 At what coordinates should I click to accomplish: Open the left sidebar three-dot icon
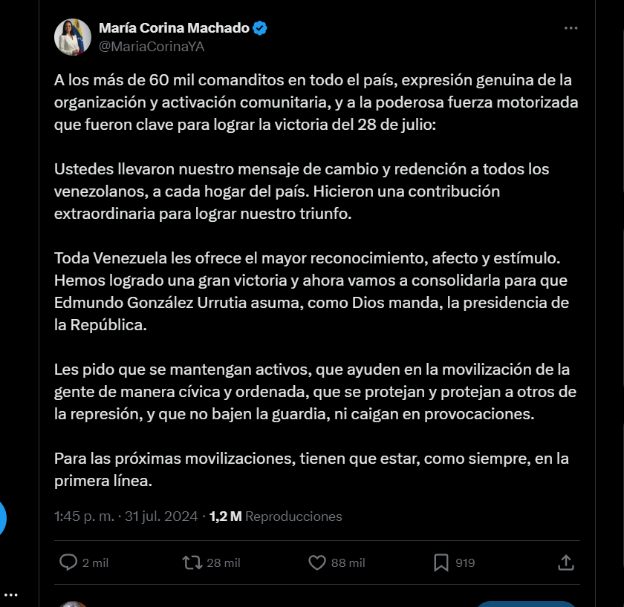tap(10, 594)
